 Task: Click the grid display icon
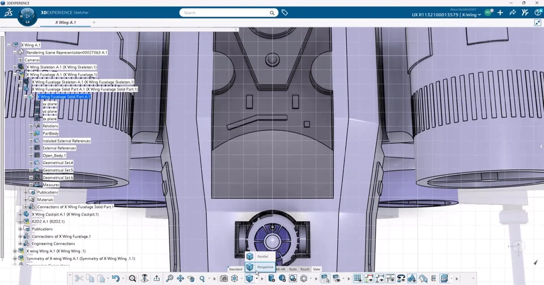358,278
